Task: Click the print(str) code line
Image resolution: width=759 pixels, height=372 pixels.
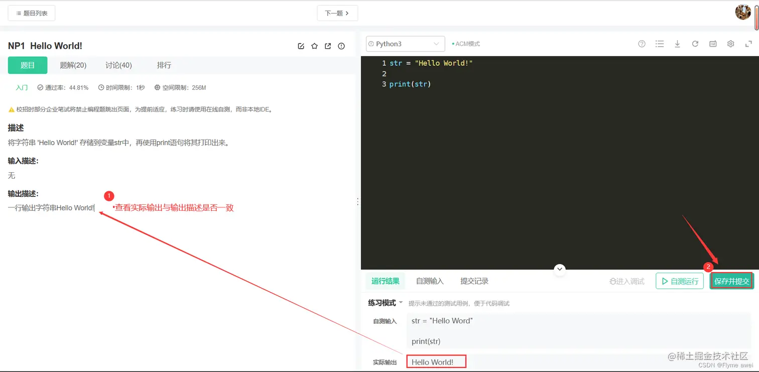Action: 410,84
